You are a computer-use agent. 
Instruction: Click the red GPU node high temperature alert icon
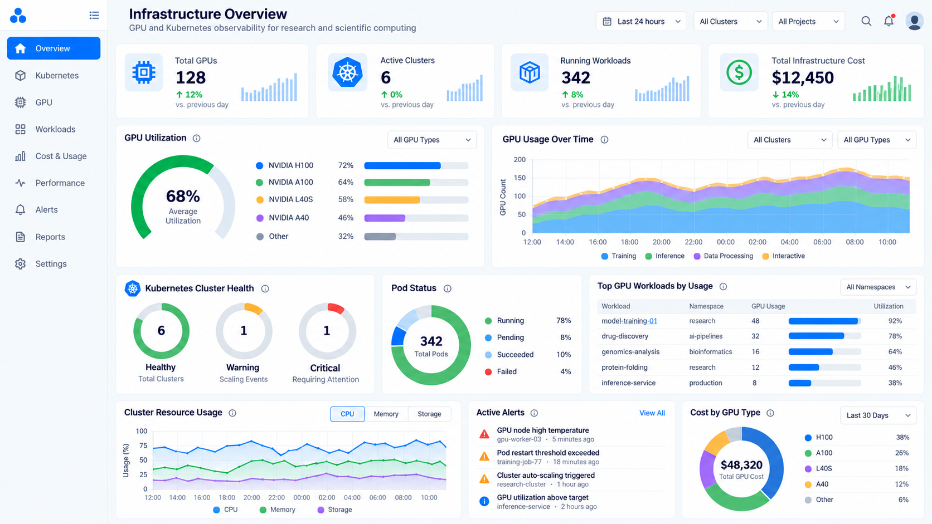pyautogui.click(x=484, y=434)
